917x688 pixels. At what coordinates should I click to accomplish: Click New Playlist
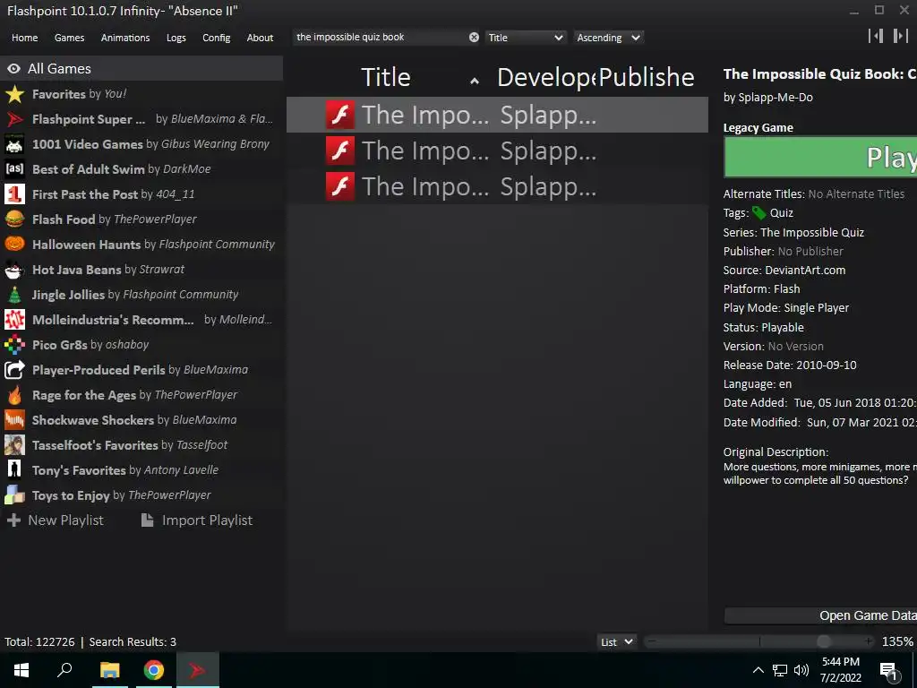[x=56, y=520]
